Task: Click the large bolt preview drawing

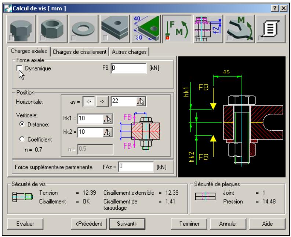Action: [232, 117]
